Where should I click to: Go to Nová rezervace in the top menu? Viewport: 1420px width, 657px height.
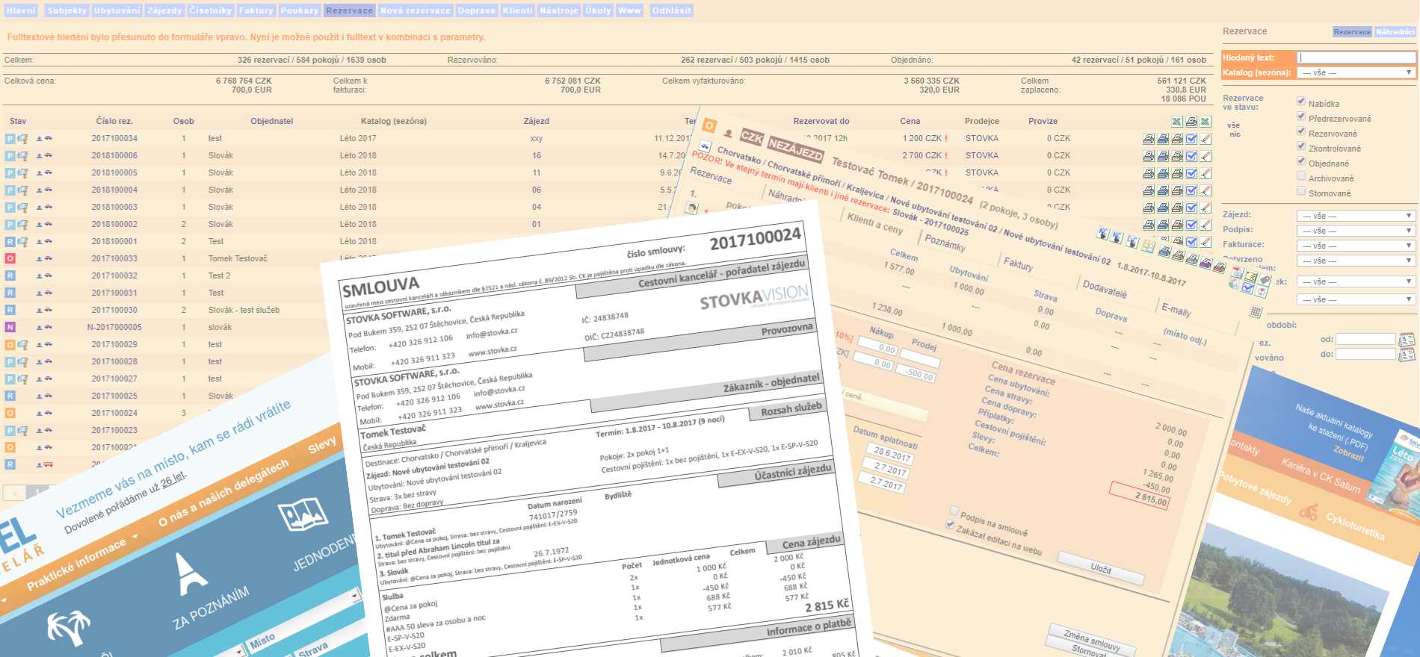(416, 10)
